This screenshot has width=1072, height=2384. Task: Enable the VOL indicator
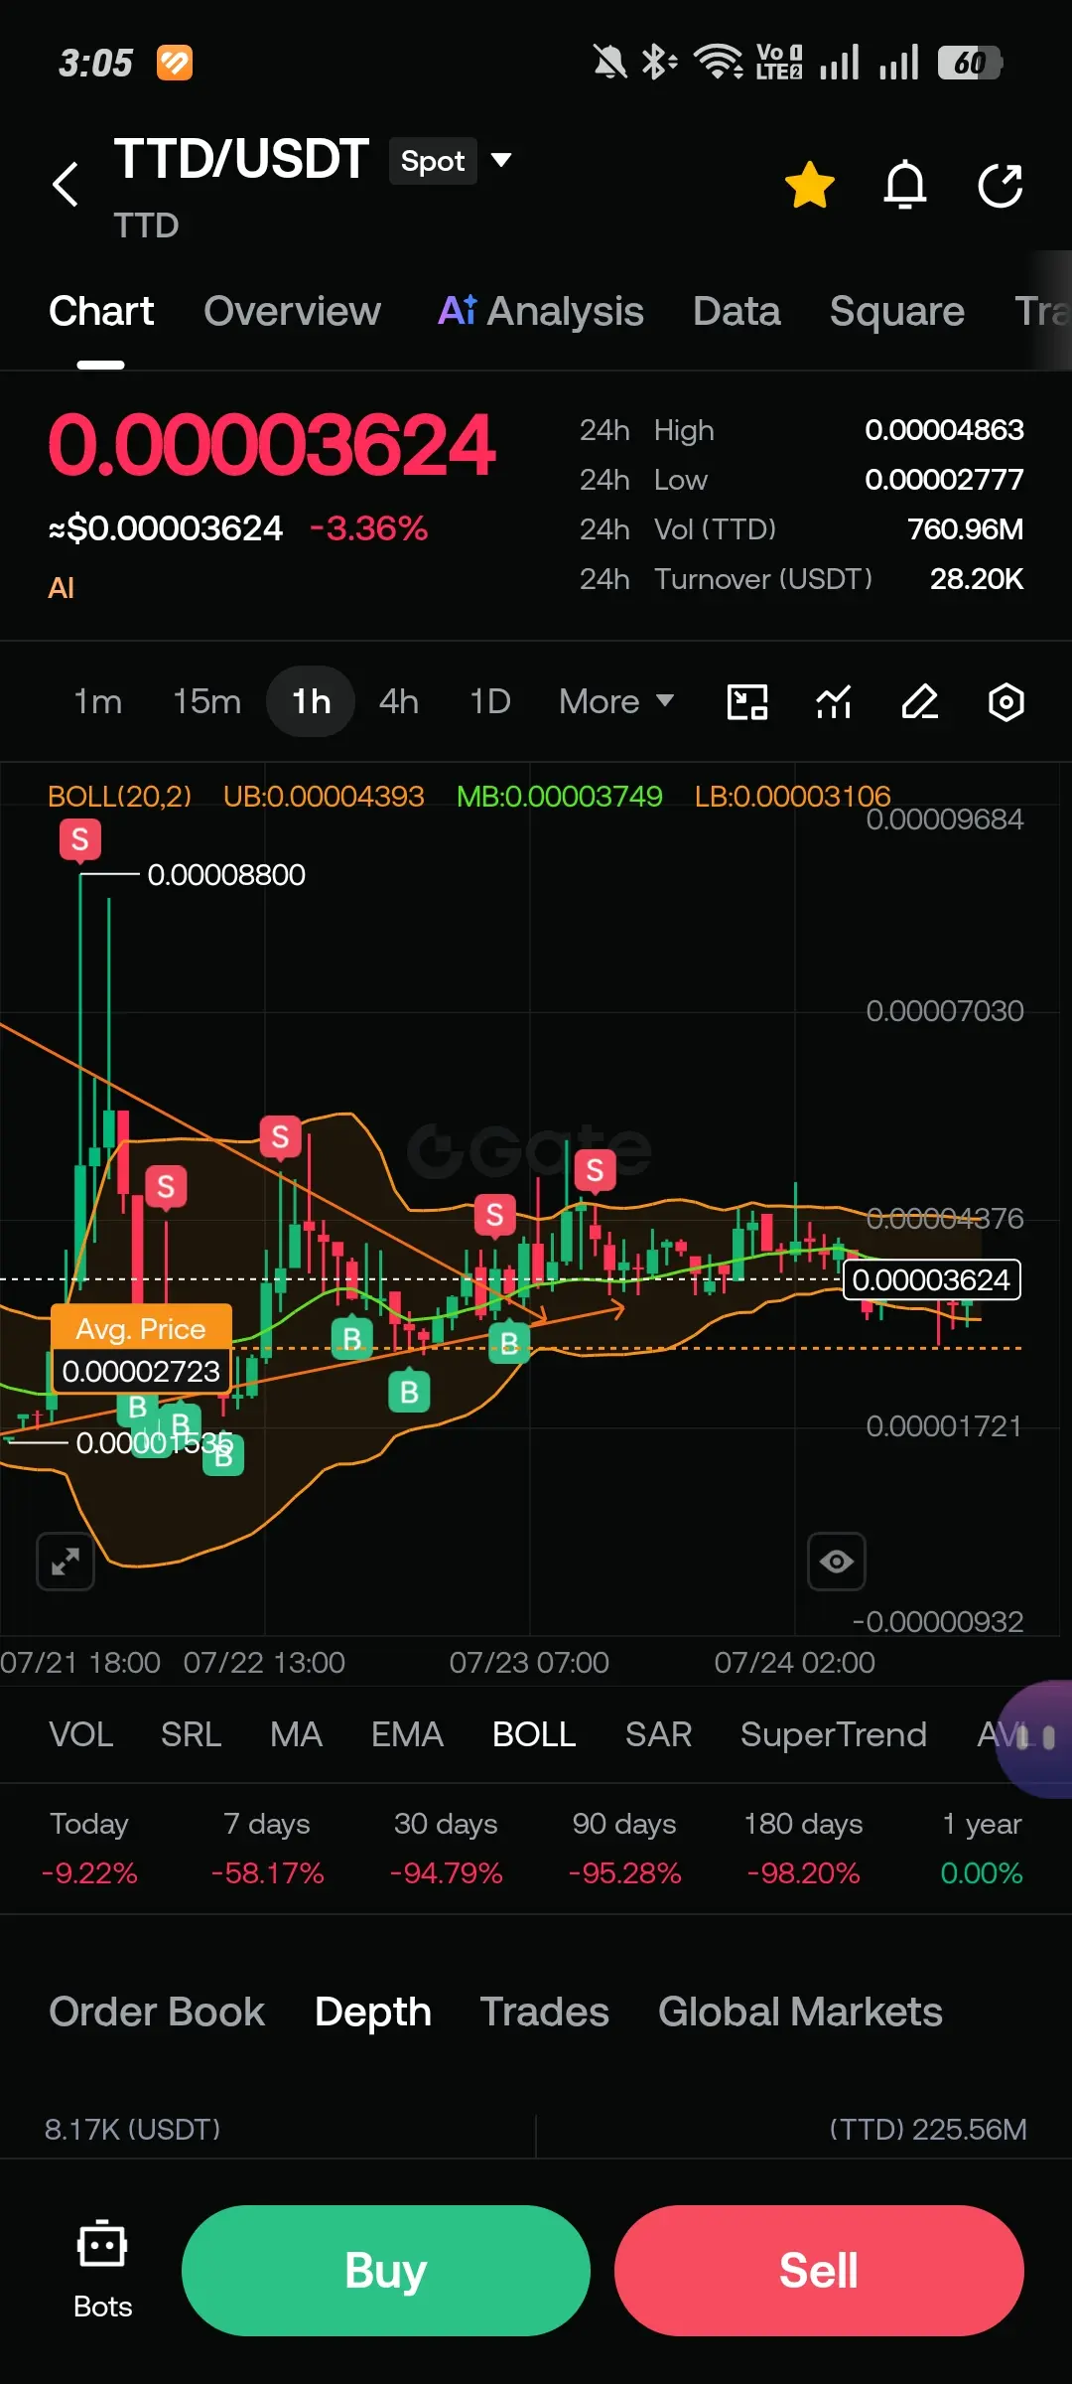(81, 1734)
